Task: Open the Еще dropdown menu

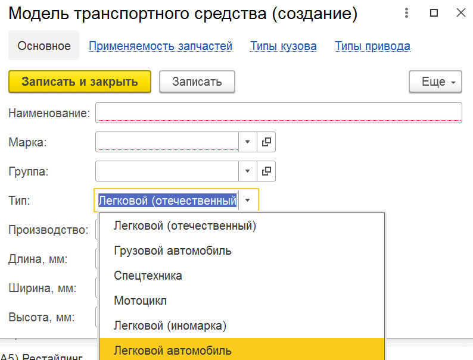Action: coord(435,82)
